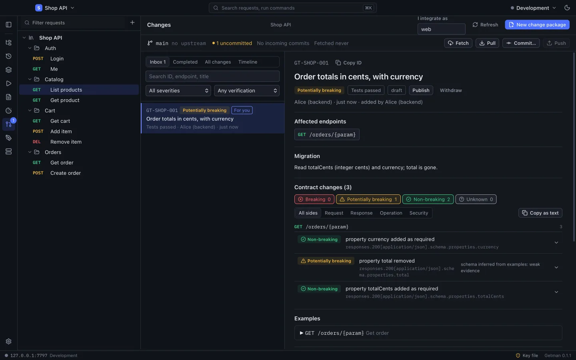
Task: Click the plus icon to add request
Action: coord(132,22)
